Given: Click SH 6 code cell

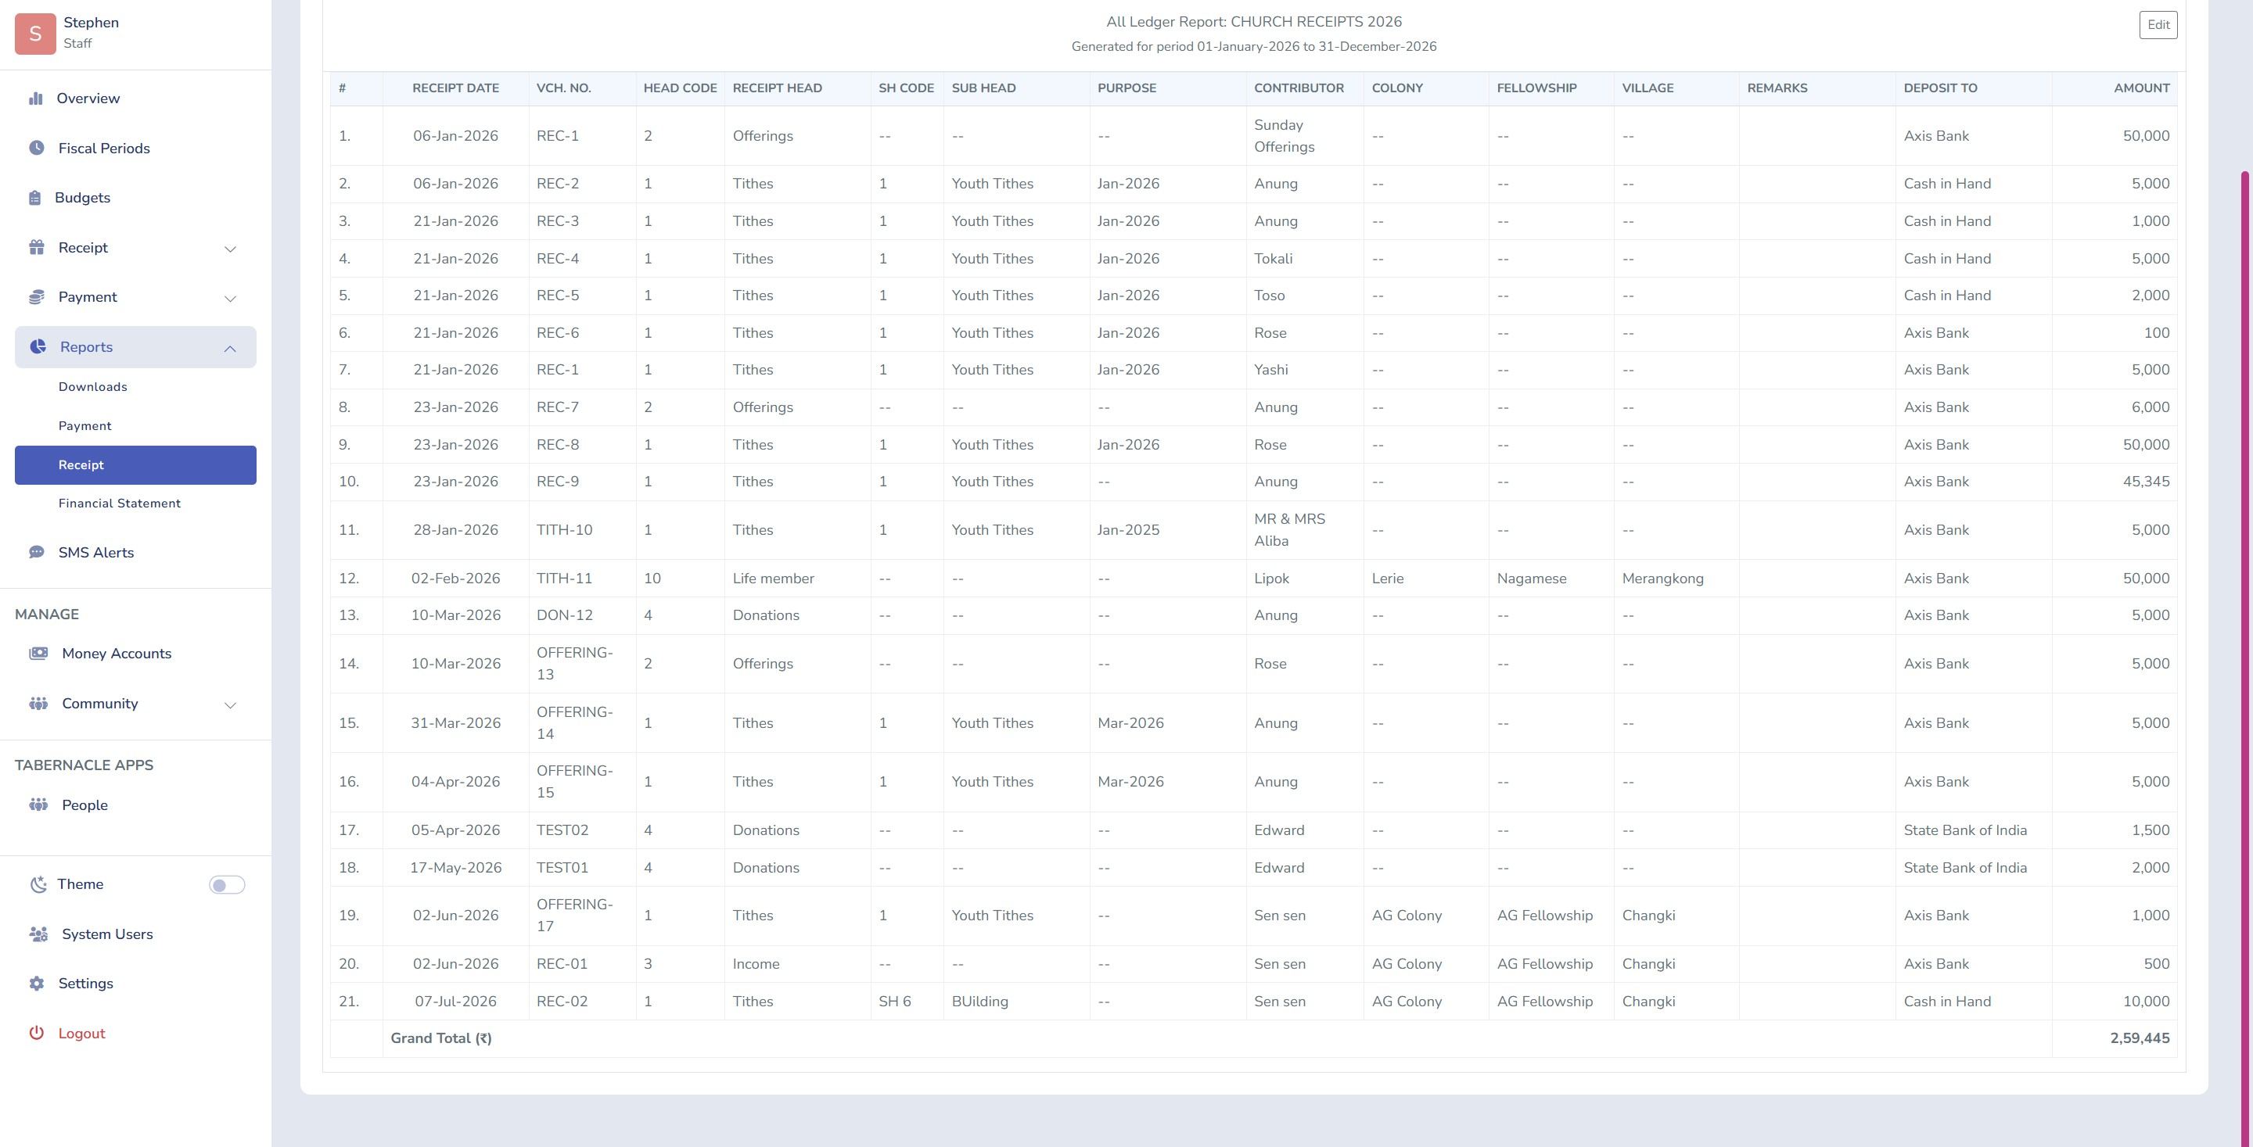Looking at the screenshot, I should 894,1002.
